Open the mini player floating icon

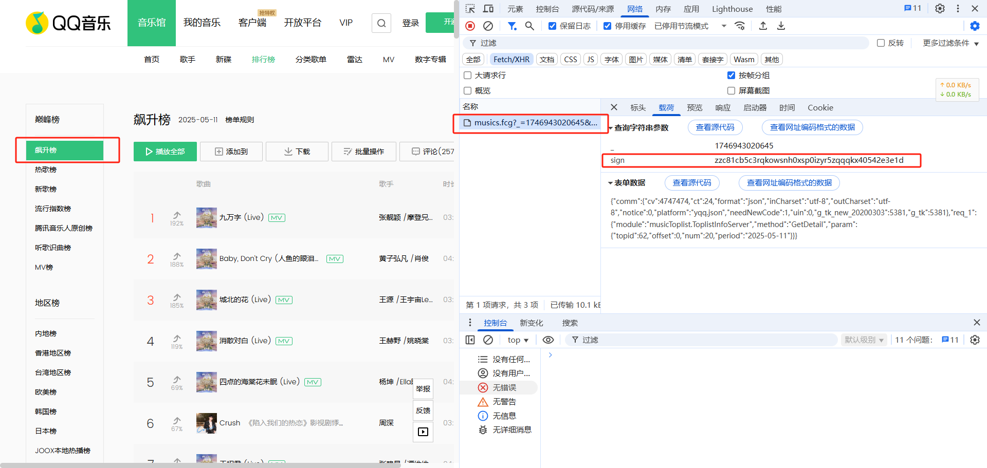coord(423,432)
